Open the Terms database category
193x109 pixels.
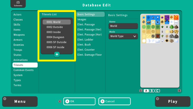17,85
